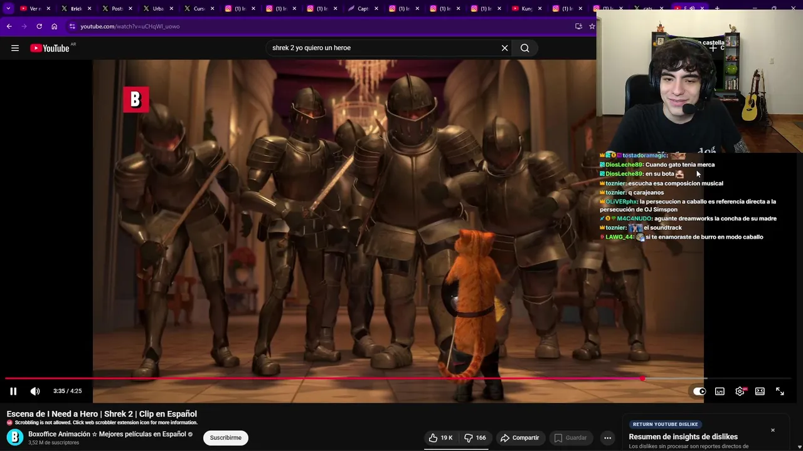Open the Boxoffice Animación channel name link
The height and width of the screenshot is (451, 803).
107,434
